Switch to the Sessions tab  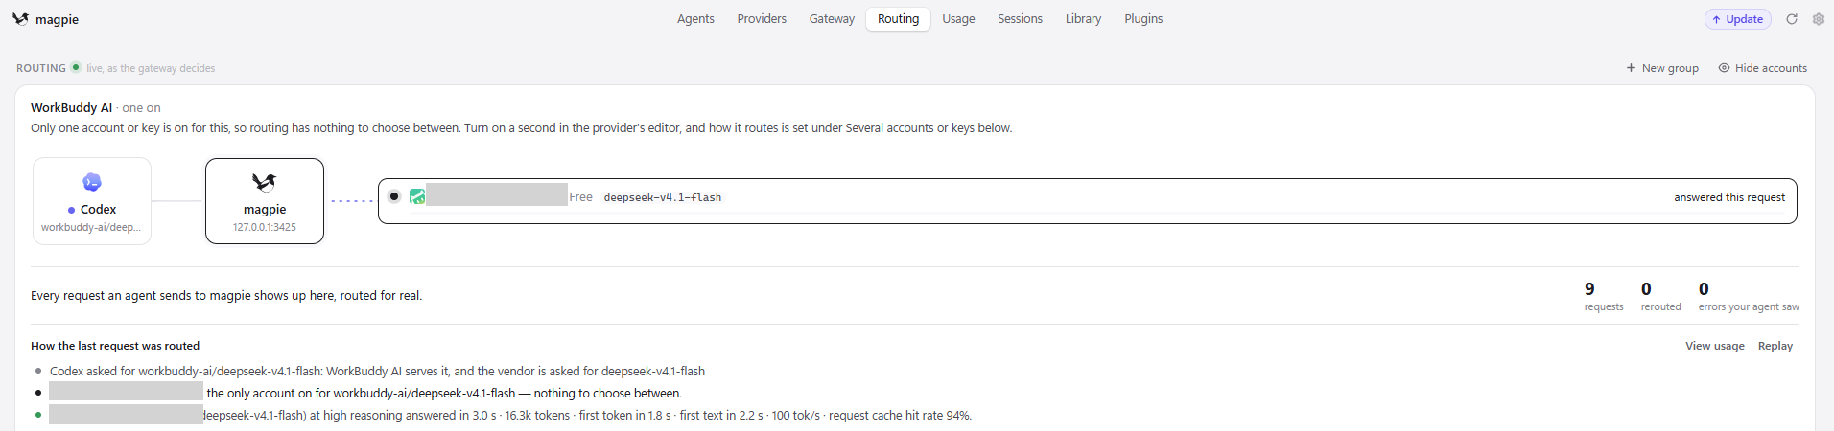(1020, 19)
